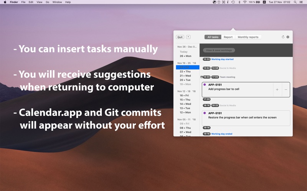Click the up-arrow button next to Quit
This screenshot has height=191, width=307.
pos(188,37)
